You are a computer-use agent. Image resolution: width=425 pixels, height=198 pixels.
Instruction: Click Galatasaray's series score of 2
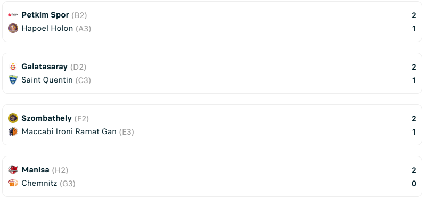[414, 67]
